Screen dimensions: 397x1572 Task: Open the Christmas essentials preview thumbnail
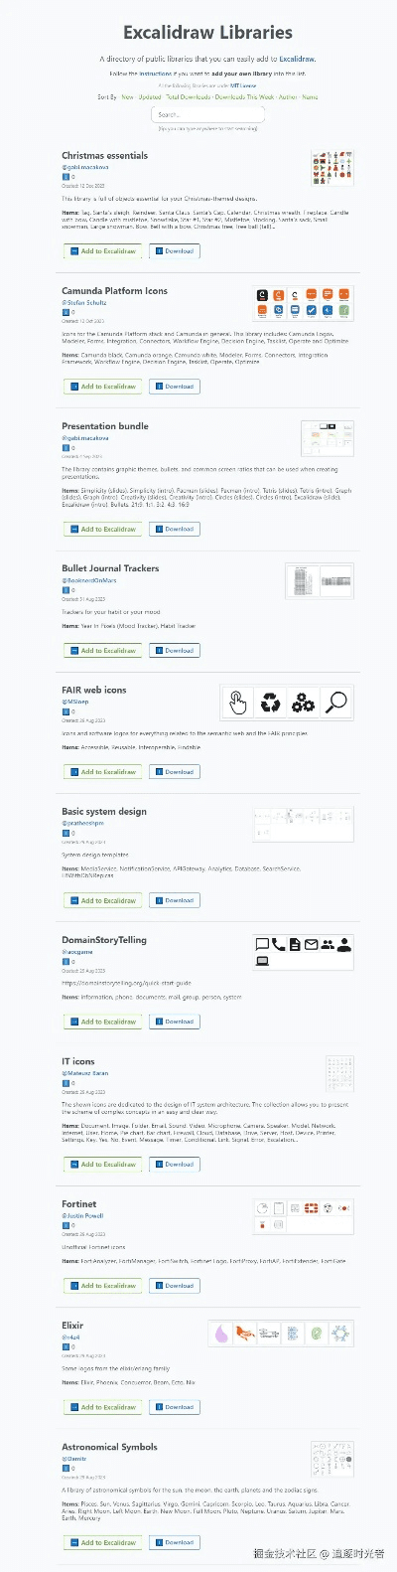click(331, 169)
